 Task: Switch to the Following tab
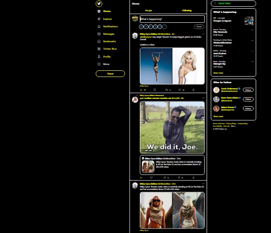point(187,10)
